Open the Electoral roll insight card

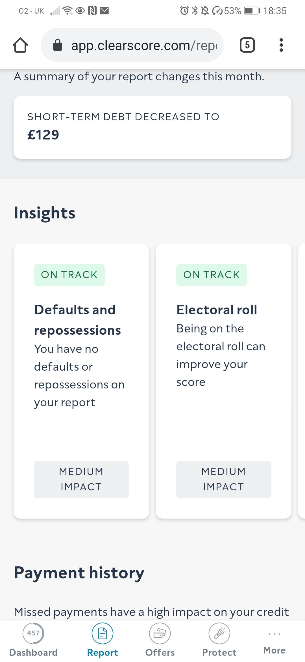click(x=224, y=381)
